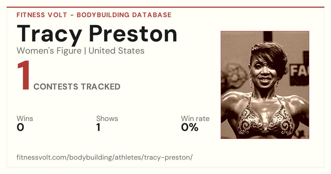Select the Women's Figure division text
Screen dimensions: 331x174
(49, 51)
